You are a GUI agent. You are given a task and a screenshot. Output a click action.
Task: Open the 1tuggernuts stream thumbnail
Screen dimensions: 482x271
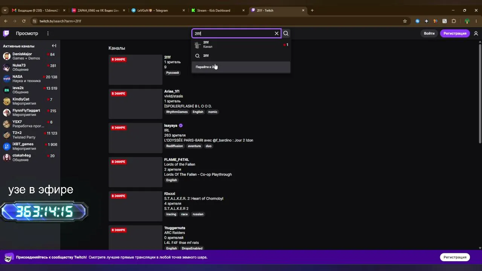point(136,238)
